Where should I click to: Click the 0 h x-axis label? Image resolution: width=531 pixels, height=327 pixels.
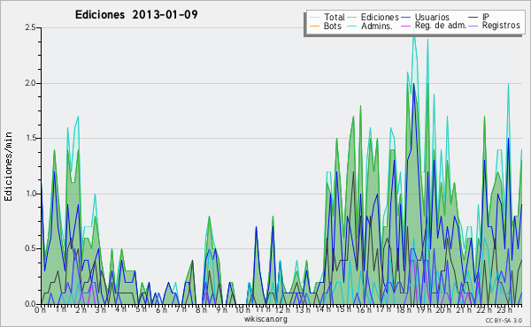click(x=41, y=310)
